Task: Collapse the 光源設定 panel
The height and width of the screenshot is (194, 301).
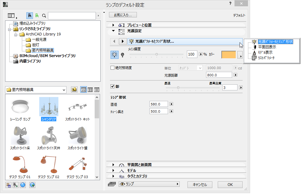Action: pyautogui.click(x=113, y=31)
